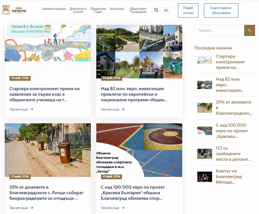Open the sports court renovation image

coord(139,150)
